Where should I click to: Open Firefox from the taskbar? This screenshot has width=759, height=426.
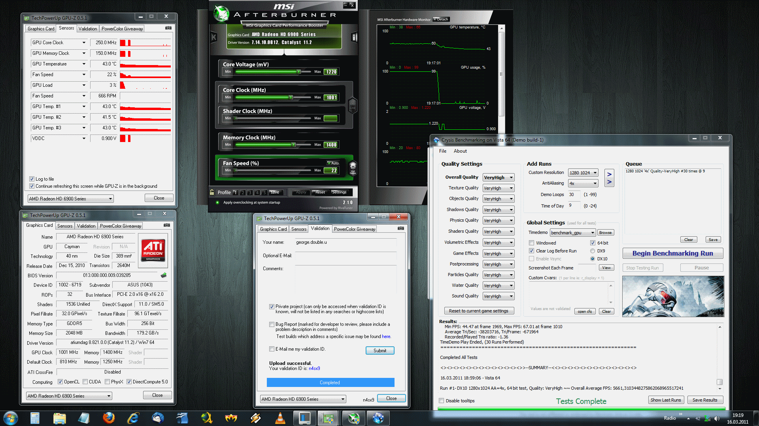click(x=108, y=418)
